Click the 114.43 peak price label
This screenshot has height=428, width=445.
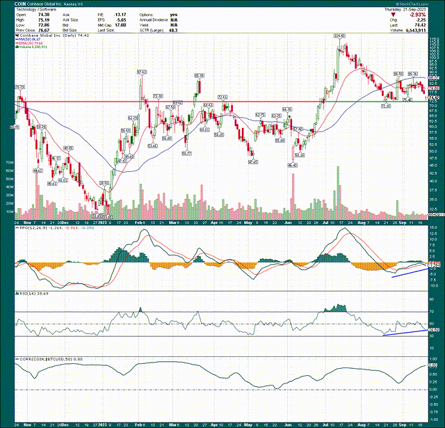pyautogui.click(x=340, y=35)
